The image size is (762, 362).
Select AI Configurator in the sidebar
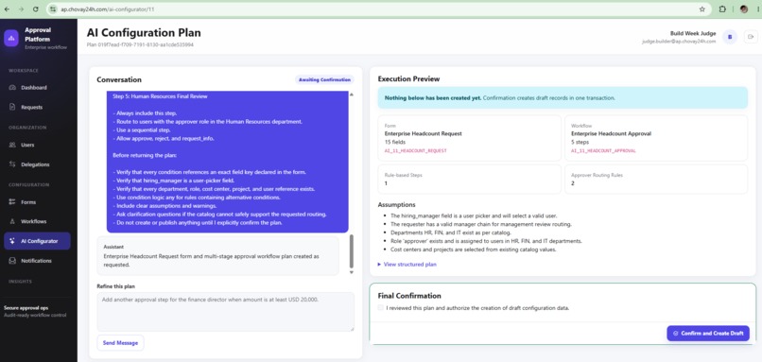click(37, 241)
